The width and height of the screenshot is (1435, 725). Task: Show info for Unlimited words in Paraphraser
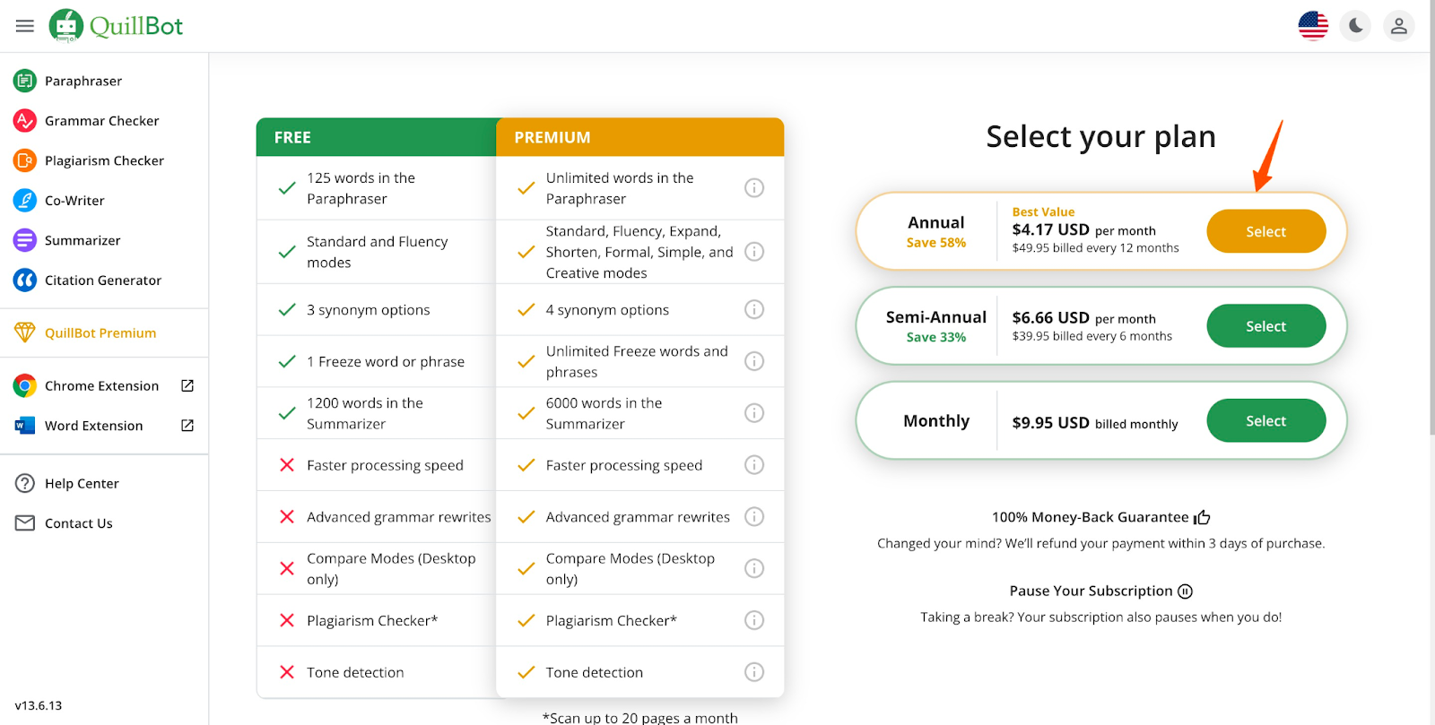tap(754, 187)
